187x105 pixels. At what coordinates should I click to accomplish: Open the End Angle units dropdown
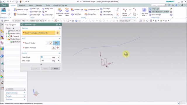click(58, 61)
